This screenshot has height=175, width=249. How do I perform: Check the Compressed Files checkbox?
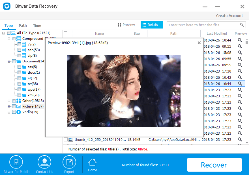(14, 39)
